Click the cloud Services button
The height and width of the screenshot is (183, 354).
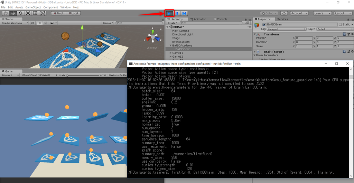(x=284, y=13)
